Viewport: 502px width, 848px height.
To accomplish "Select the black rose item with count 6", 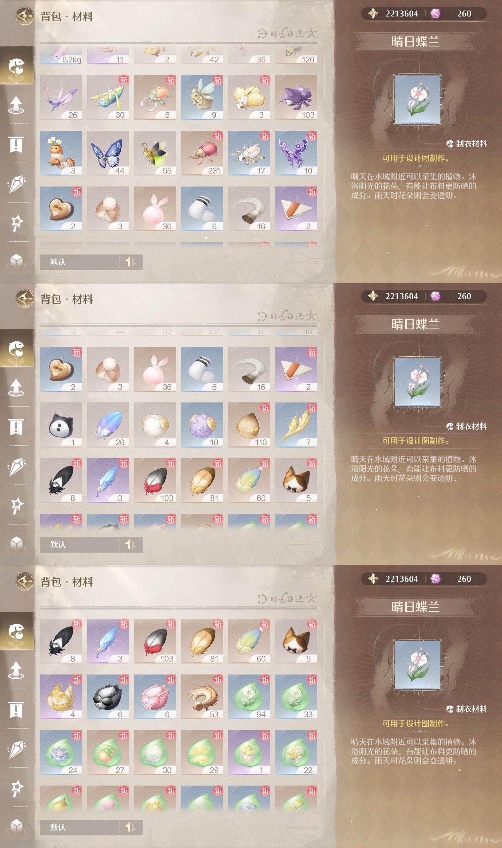I will coord(108,697).
